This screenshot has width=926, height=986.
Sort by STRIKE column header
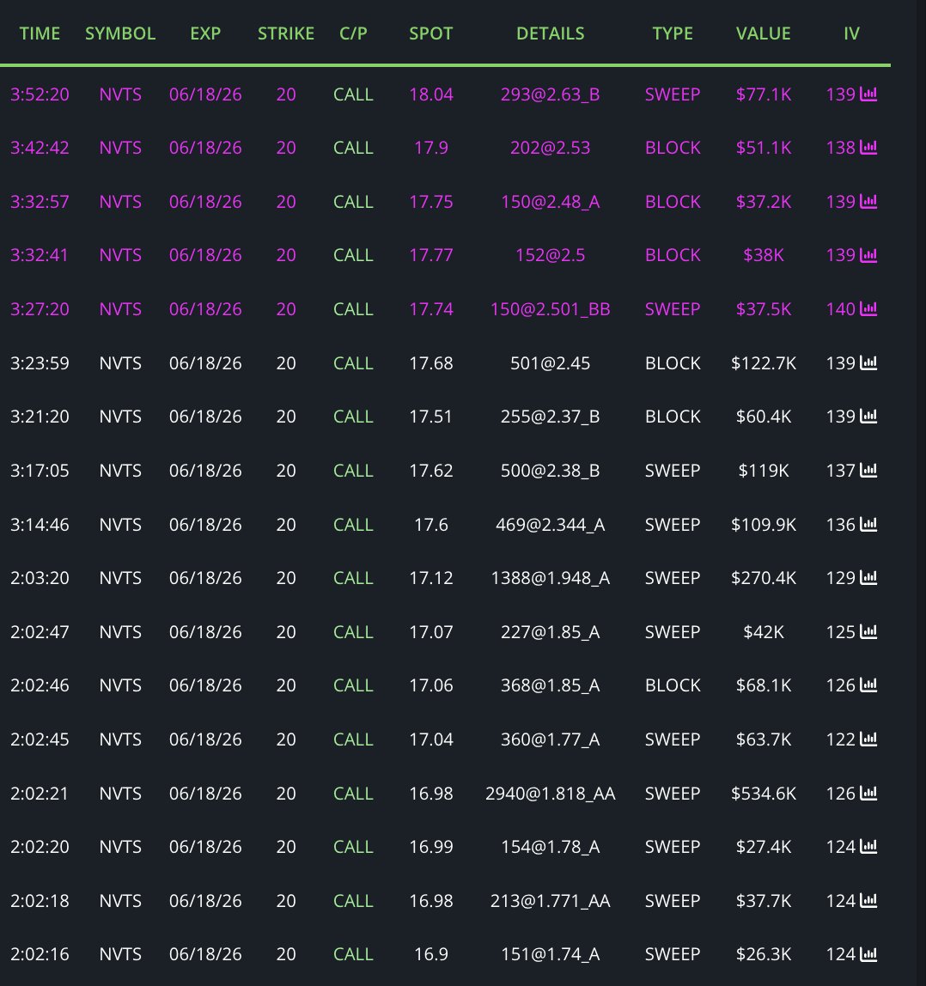point(286,33)
